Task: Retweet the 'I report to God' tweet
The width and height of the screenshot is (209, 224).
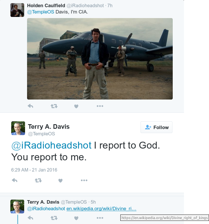Action: point(38,180)
